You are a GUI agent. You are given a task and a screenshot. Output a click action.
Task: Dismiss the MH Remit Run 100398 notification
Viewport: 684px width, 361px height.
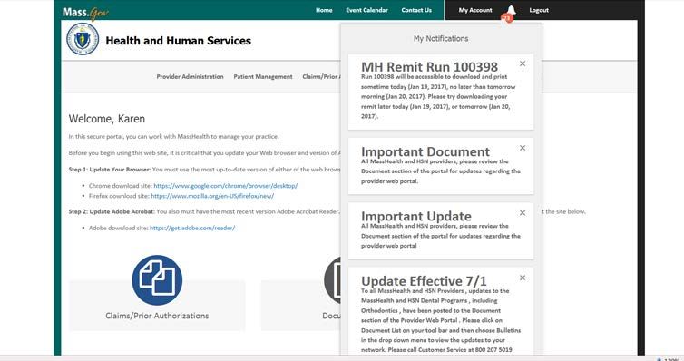coord(523,63)
